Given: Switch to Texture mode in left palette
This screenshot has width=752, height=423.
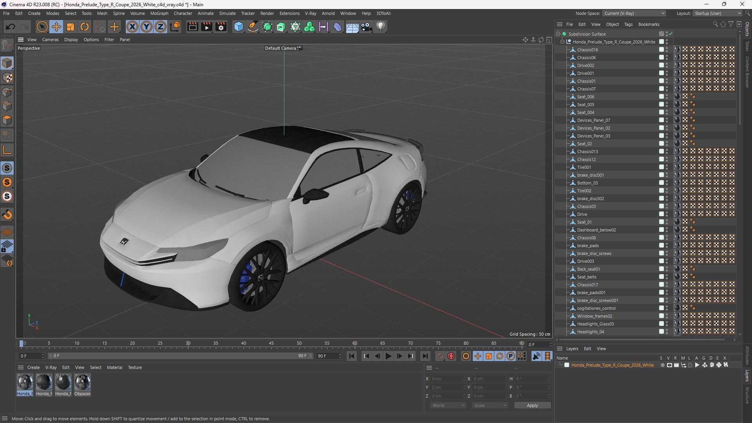Looking at the screenshot, I should coord(7,78).
